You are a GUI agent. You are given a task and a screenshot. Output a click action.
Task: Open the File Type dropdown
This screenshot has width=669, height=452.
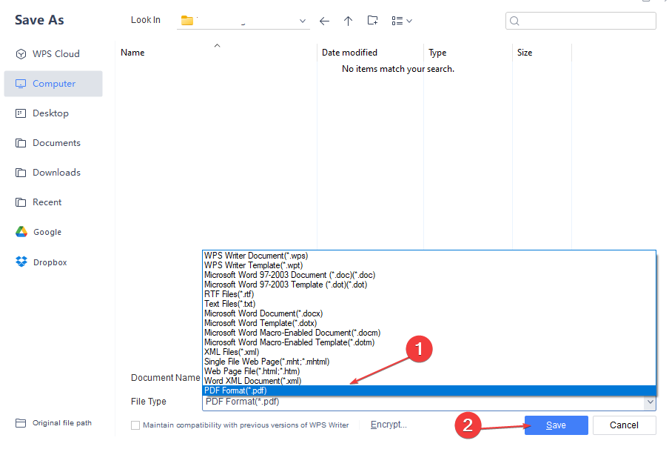[650, 401]
